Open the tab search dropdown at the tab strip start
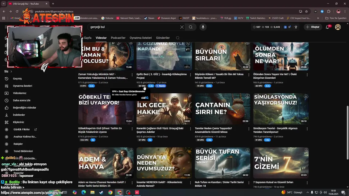The width and height of the screenshot is (349, 196). click(4, 4)
